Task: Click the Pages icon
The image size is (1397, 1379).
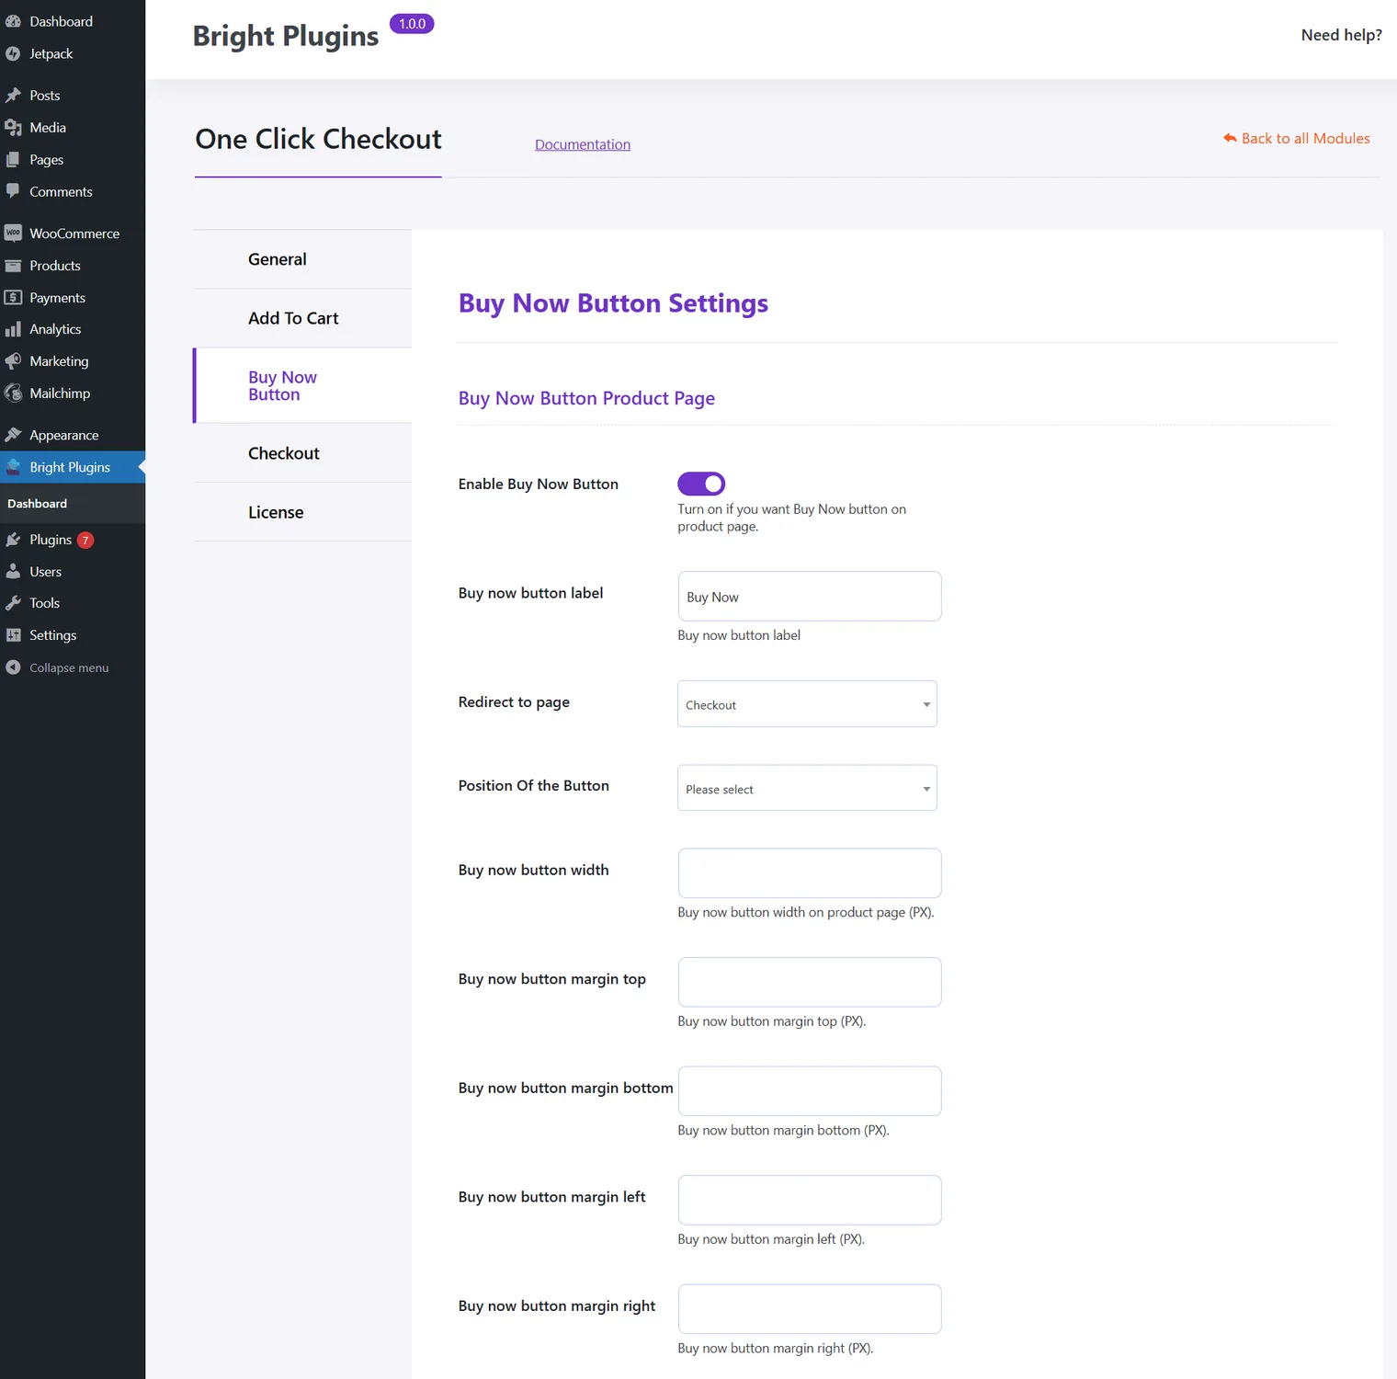Action: (x=13, y=160)
